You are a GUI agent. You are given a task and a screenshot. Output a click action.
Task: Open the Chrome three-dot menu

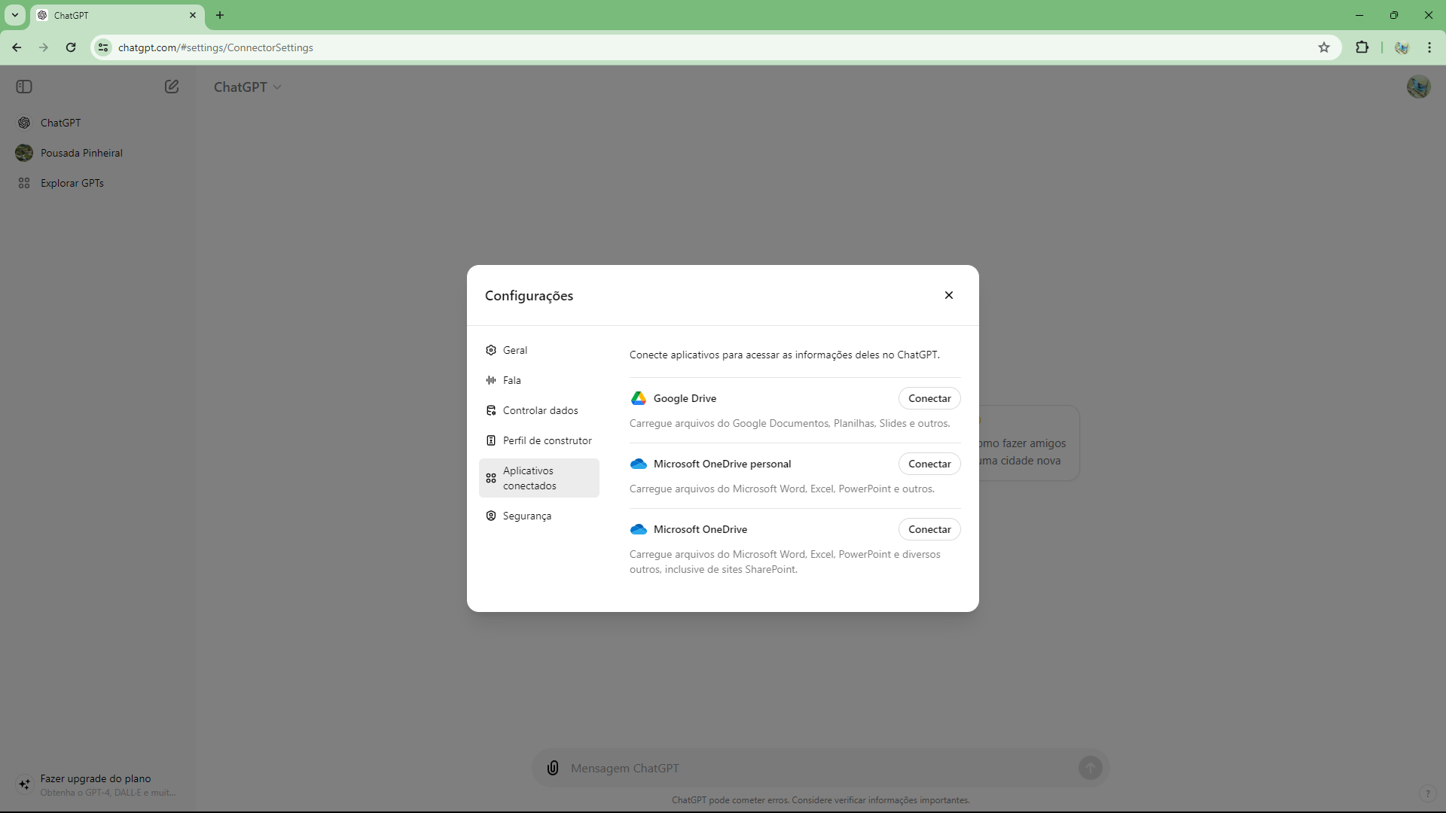[1429, 47]
